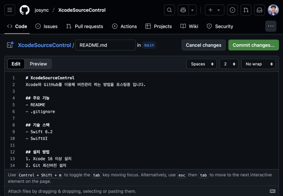Click XcodeSourceControl repository name in header
The height and width of the screenshot is (196, 283).
tap(82, 10)
